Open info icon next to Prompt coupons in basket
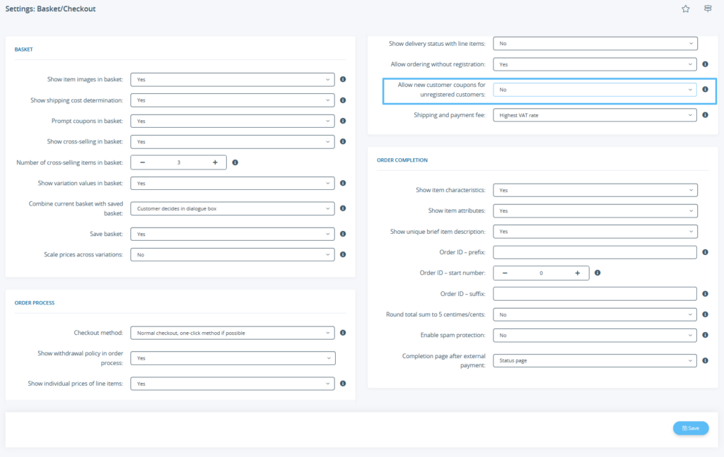The width and height of the screenshot is (724, 457). pyautogui.click(x=343, y=121)
